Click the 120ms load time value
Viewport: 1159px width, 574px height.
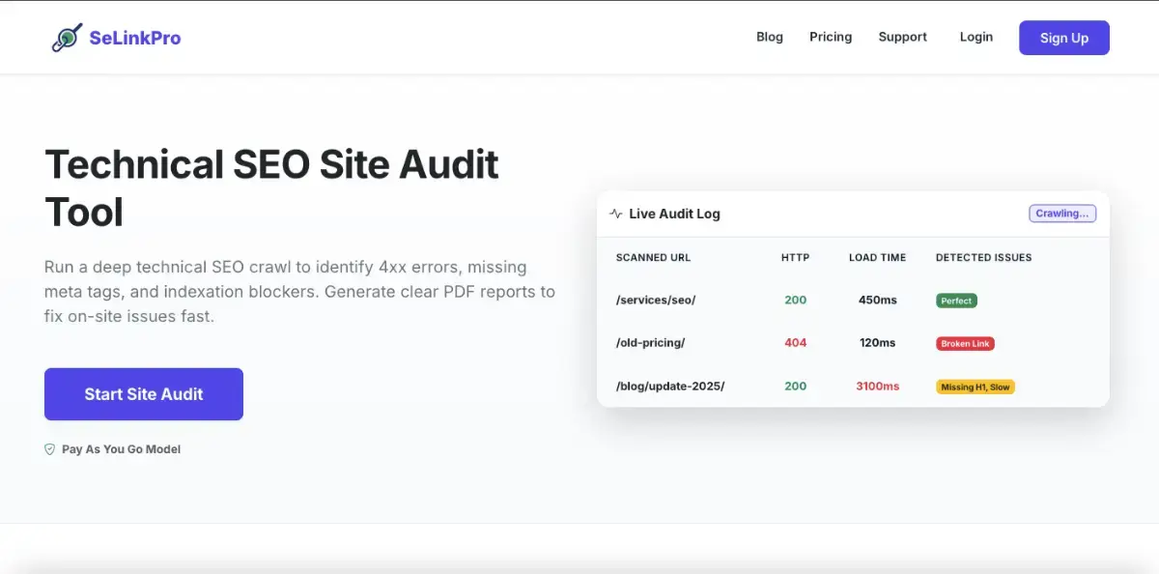877,343
